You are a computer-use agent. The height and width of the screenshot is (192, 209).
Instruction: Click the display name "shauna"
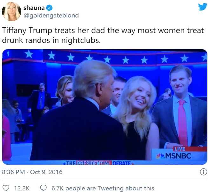click(34, 8)
